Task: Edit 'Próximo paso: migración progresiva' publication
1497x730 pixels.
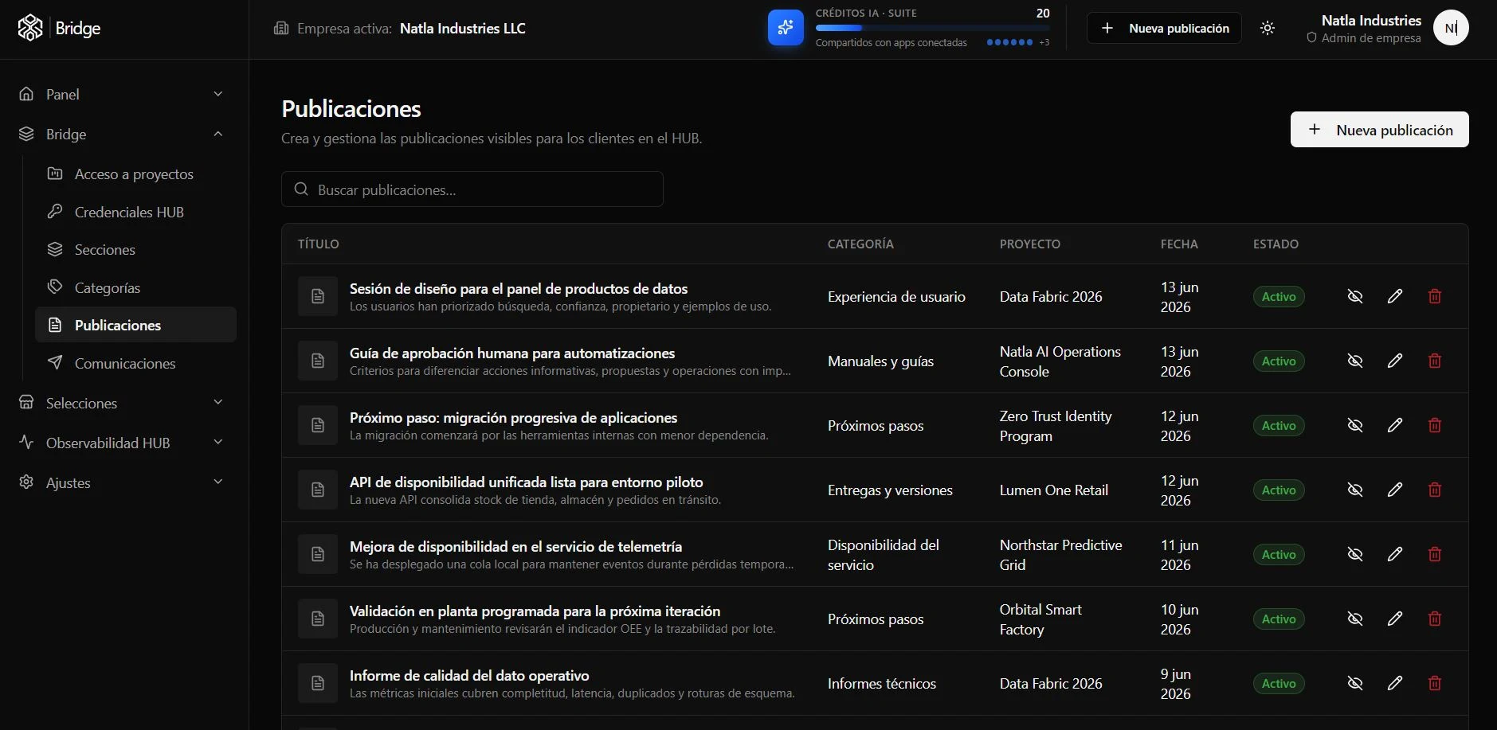Action: (1395, 425)
